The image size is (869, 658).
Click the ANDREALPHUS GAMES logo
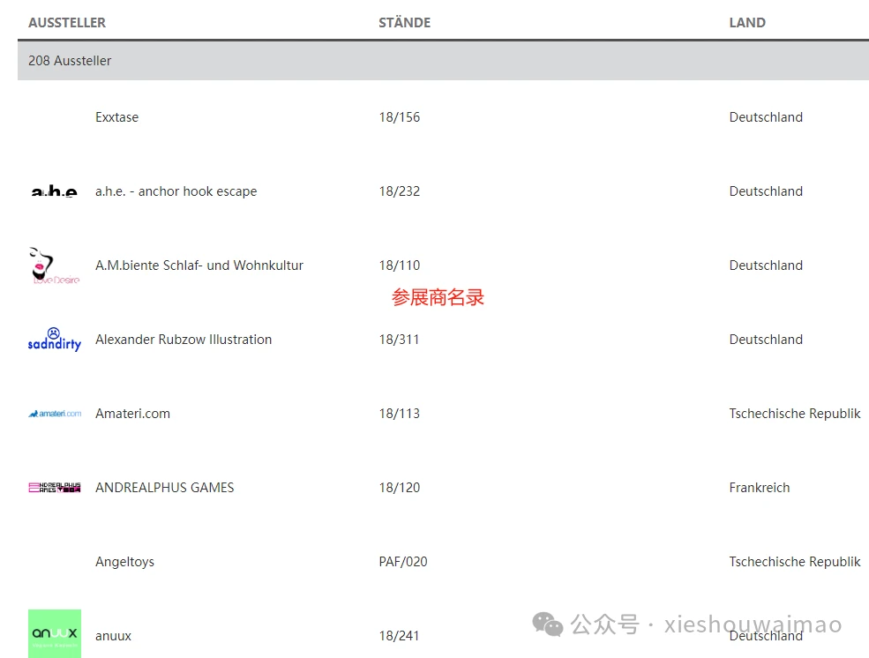(55, 488)
